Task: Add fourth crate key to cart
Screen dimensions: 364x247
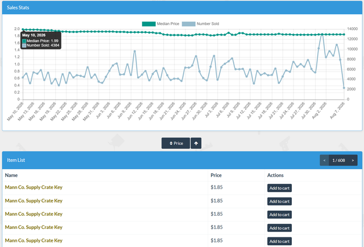Action: (279, 228)
